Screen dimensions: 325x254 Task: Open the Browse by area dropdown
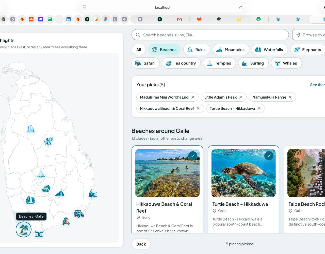click(309, 35)
